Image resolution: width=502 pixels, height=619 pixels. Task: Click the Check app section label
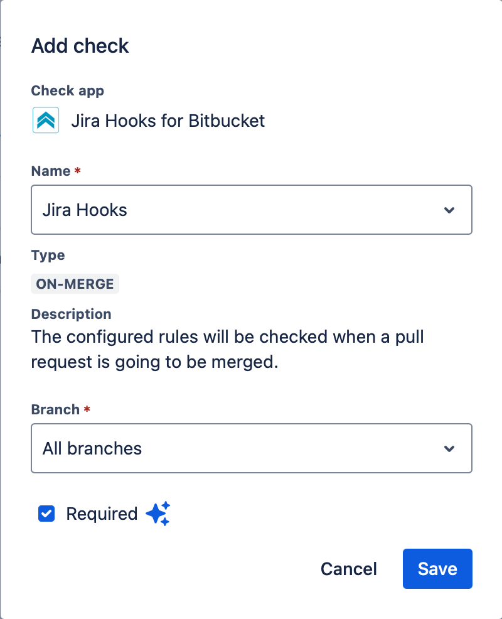(67, 90)
